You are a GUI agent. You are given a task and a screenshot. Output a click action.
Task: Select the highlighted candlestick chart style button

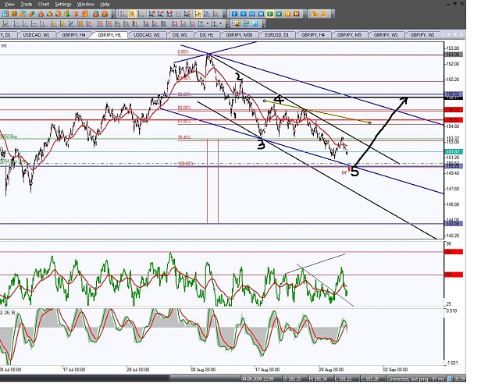(132, 14)
